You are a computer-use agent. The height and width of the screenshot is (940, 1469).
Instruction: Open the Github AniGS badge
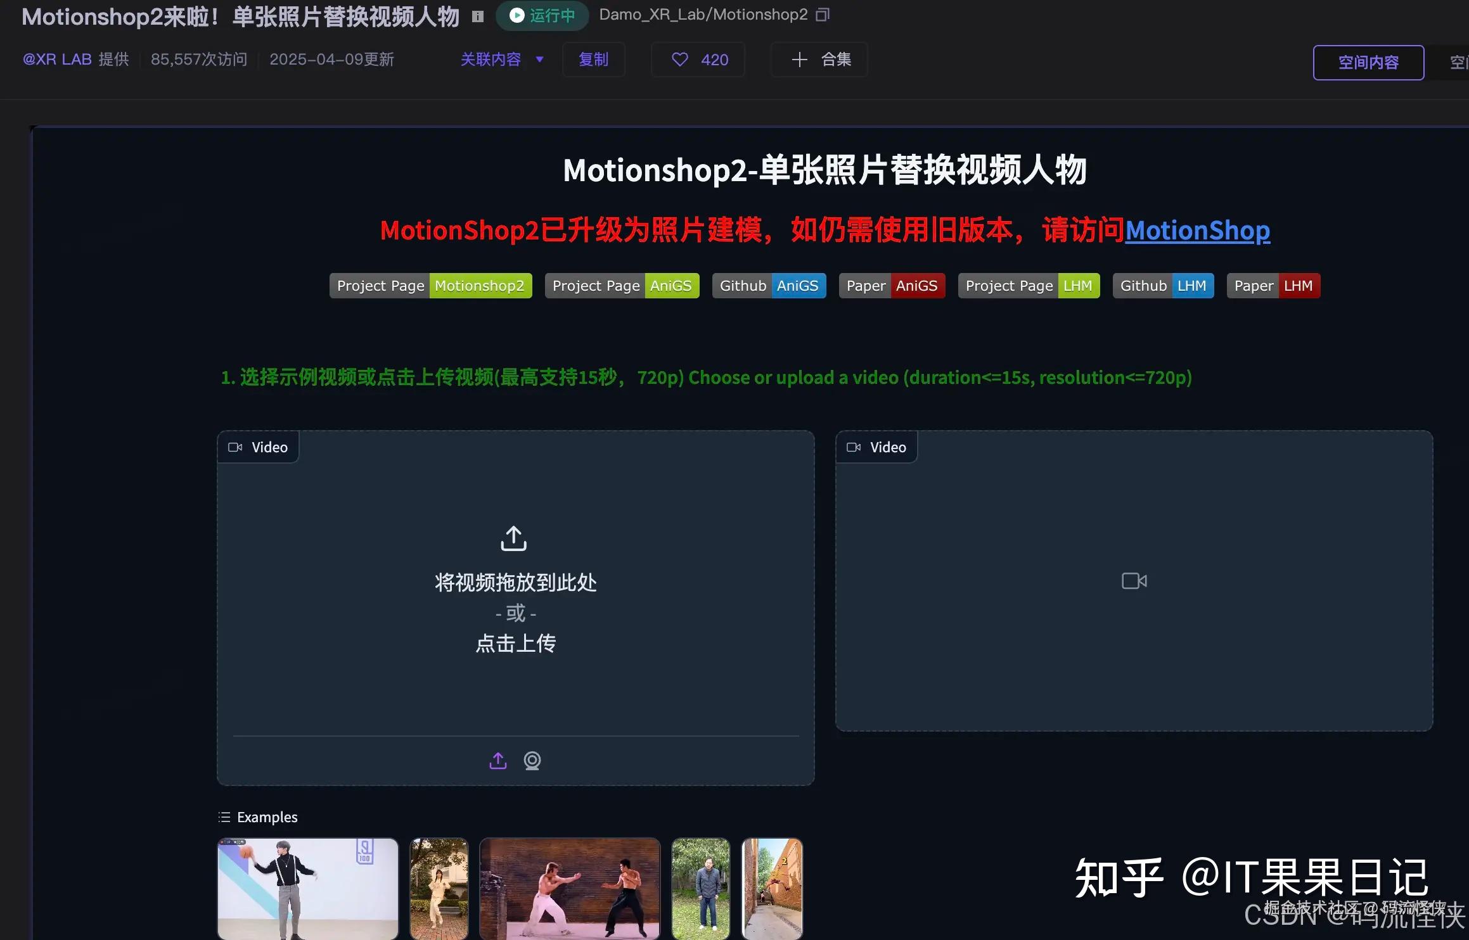[x=769, y=286]
